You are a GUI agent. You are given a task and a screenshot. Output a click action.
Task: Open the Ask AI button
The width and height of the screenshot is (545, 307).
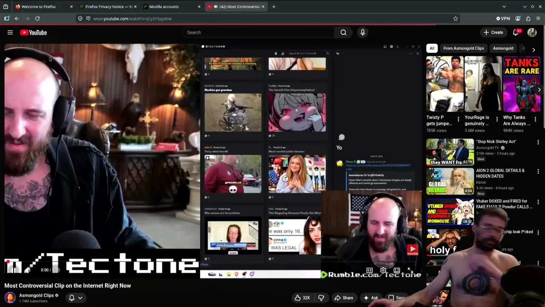370,298
